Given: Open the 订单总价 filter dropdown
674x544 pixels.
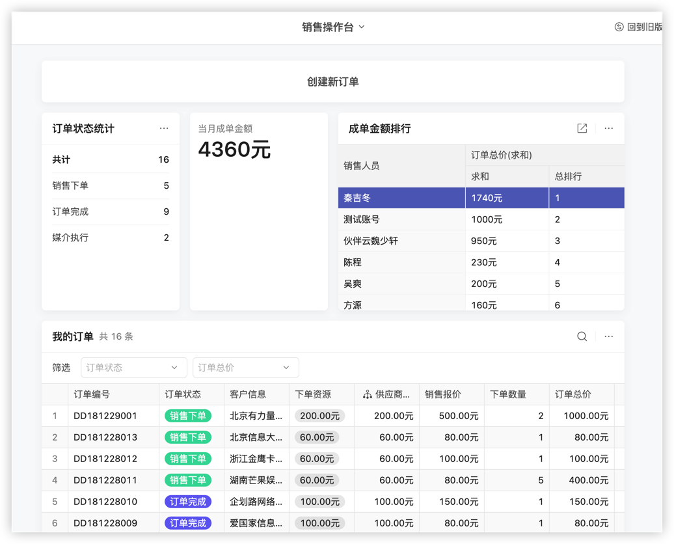Looking at the screenshot, I should pyautogui.click(x=245, y=367).
